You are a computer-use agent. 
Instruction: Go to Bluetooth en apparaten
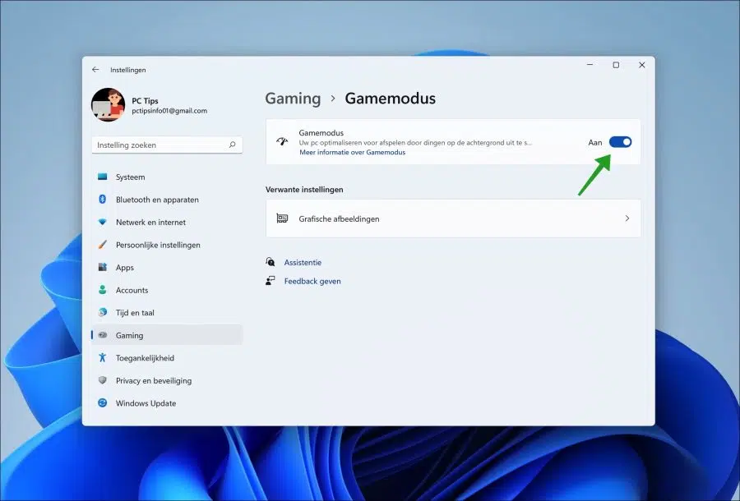pyautogui.click(x=167, y=200)
